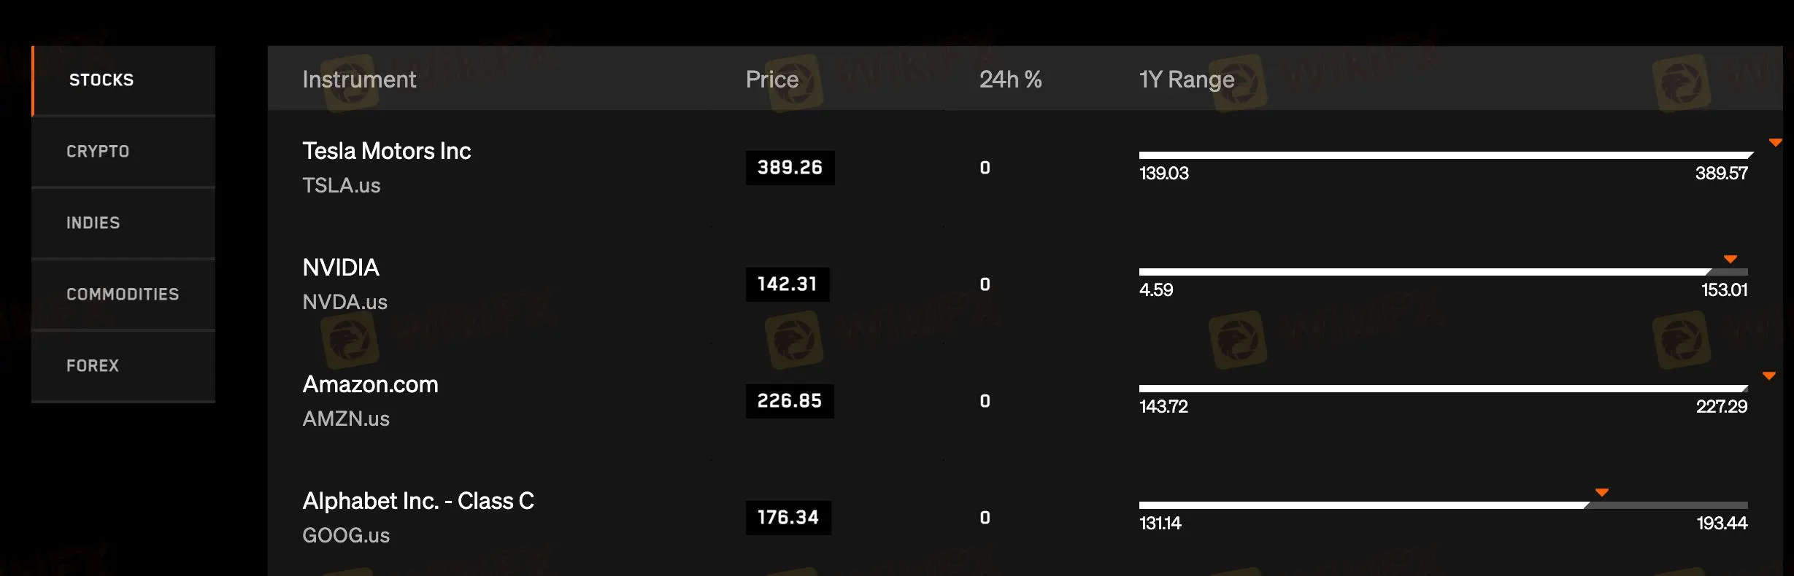Switch to the Crypto tab
This screenshot has width=1794, height=576.
98,152
